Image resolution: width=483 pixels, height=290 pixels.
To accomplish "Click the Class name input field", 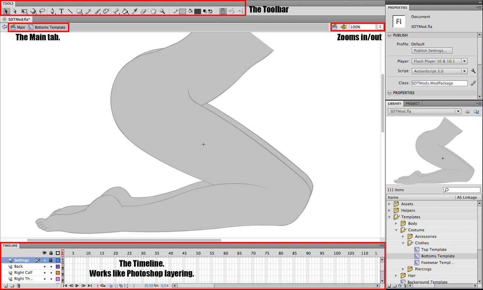I will point(439,83).
